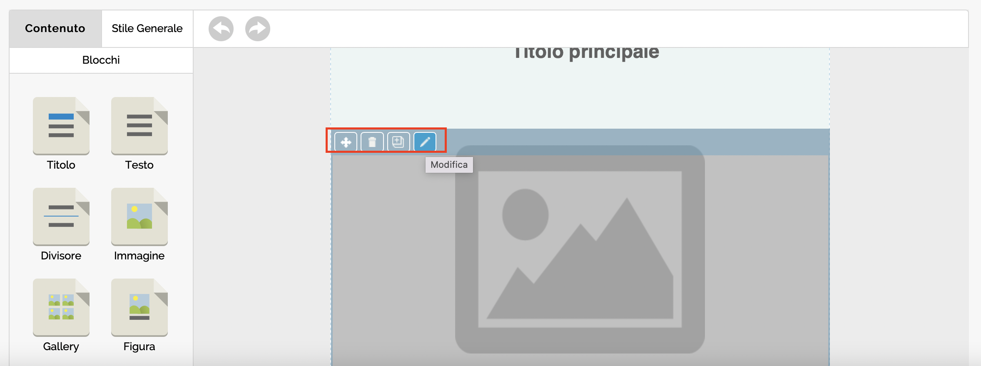
Task: Click the image placeholder in the canvas
Action: [x=580, y=250]
